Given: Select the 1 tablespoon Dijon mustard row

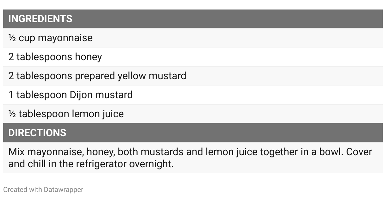Looking at the screenshot, I should [193, 95].
